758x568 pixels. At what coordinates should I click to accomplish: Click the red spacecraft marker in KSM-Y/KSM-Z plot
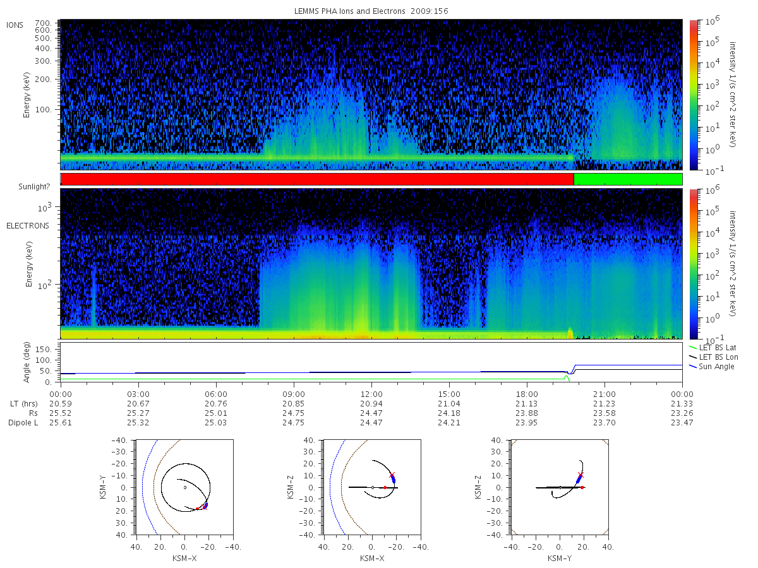pos(582,487)
